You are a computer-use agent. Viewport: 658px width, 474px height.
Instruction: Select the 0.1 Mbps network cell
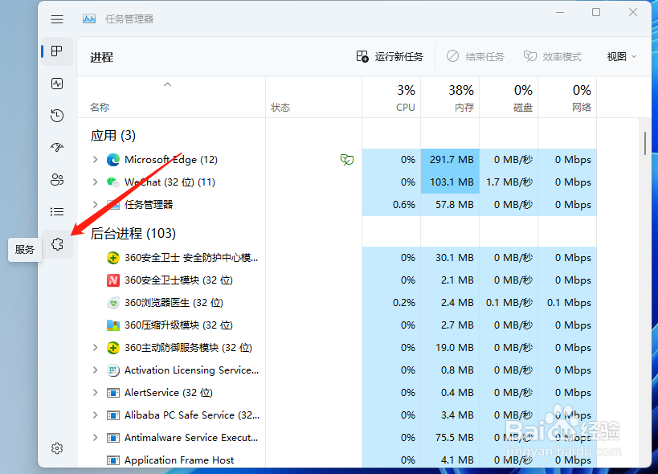pos(568,303)
